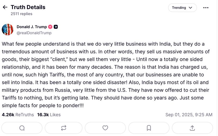Share the post with the upload icon
This screenshot has width=218, height=136.
click(x=192, y=128)
